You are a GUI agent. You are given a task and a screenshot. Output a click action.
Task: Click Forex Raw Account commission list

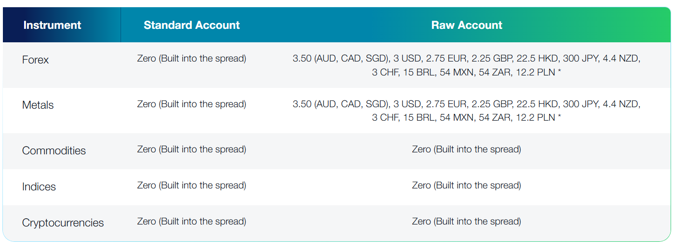466,65
